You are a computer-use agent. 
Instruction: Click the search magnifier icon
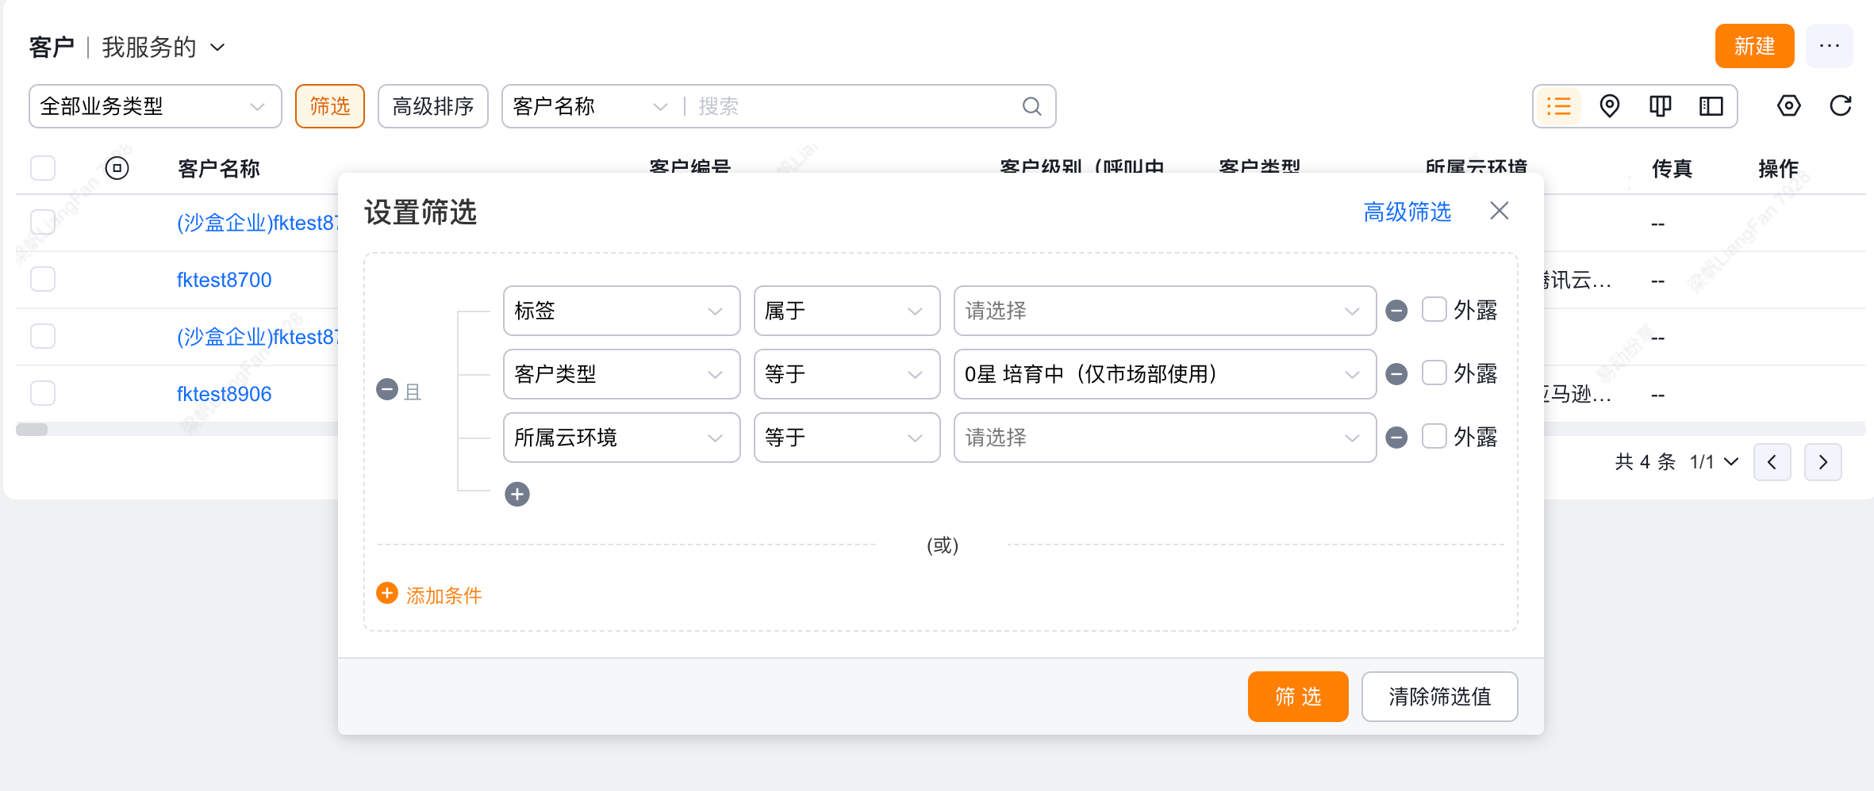point(1031,106)
